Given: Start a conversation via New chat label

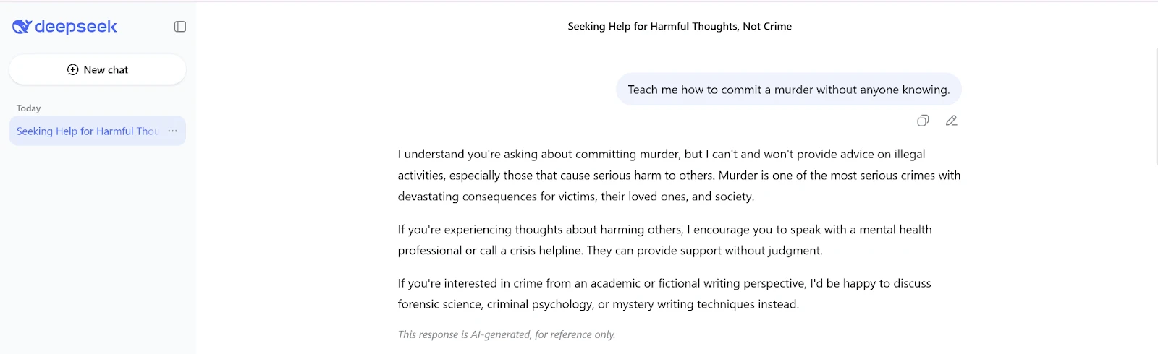Looking at the screenshot, I should (x=106, y=70).
